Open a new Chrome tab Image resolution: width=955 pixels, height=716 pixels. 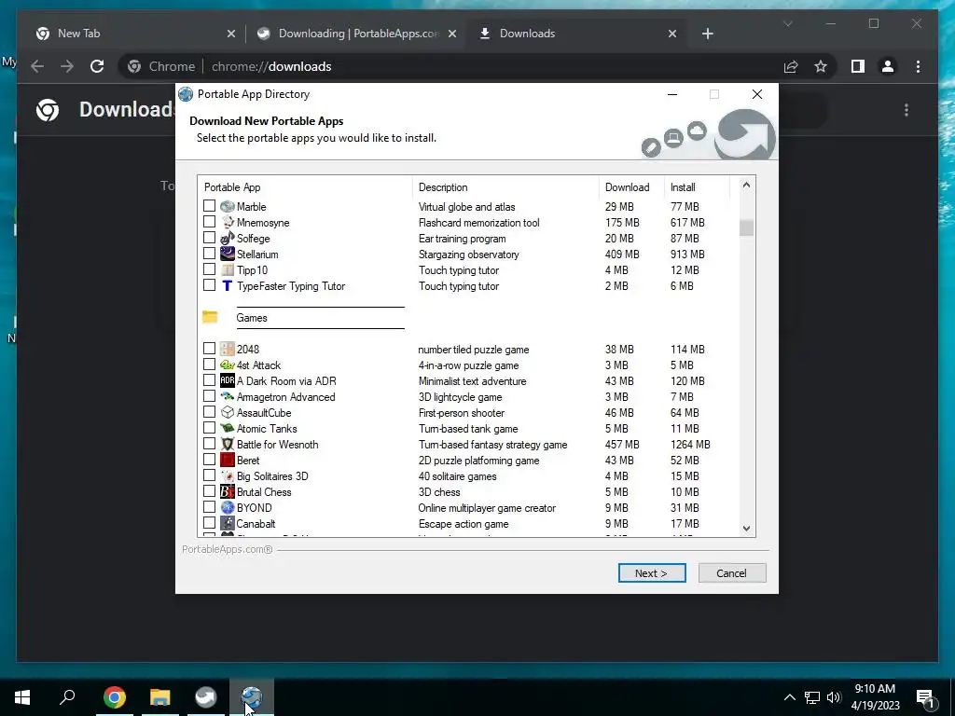click(x=707, y=34)
